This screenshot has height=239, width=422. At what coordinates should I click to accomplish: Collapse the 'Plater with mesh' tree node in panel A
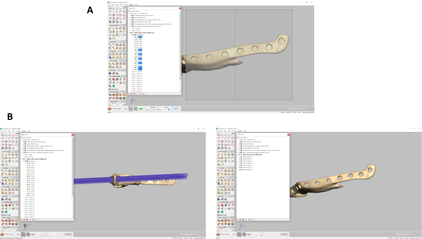pos(129,33)
